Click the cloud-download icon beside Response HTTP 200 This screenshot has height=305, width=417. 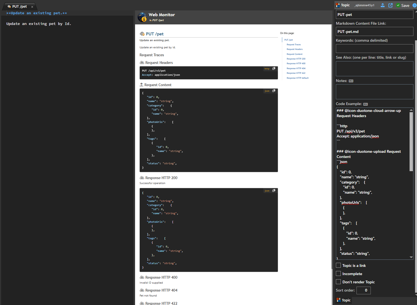tap(142, 178)
